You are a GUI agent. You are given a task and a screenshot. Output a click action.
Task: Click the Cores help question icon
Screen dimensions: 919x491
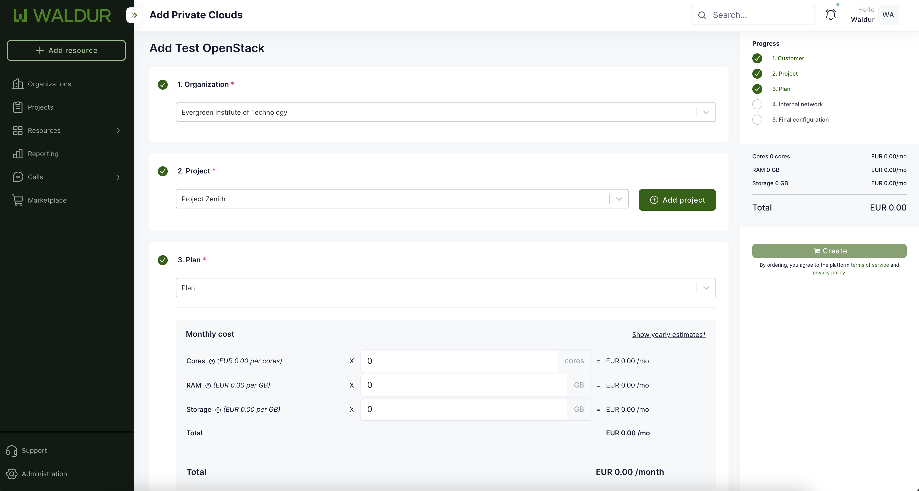[x=212, y=361]
